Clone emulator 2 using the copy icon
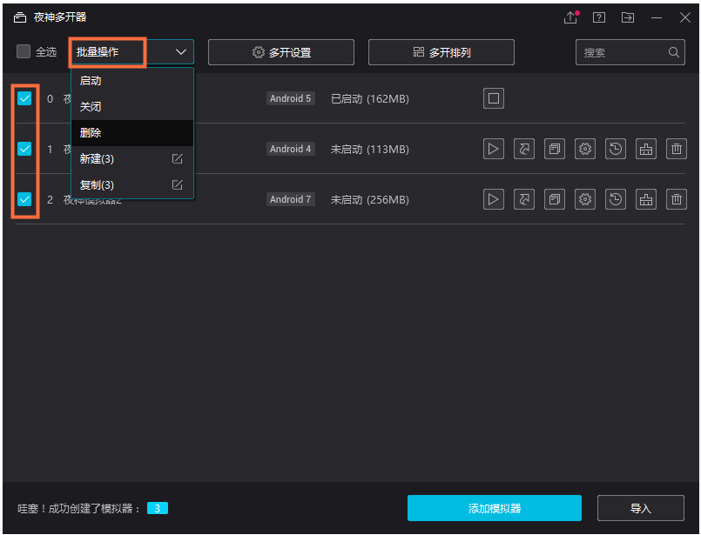The image size is (701, 535). 555,199
